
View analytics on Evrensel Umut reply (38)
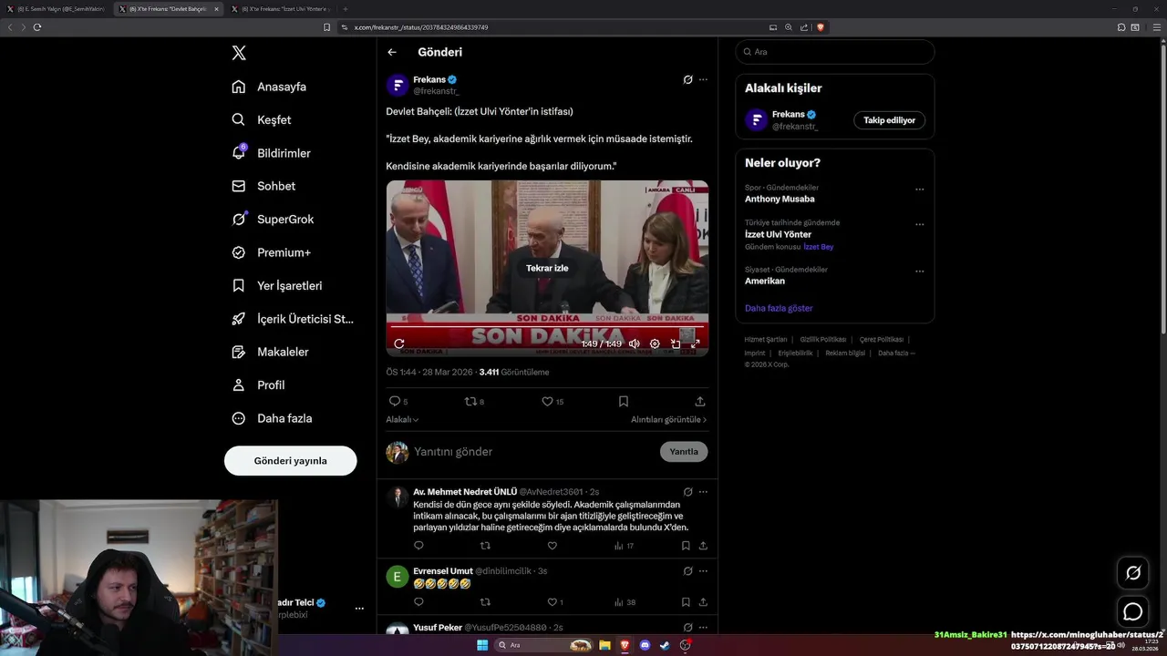[x=625, y=602]
